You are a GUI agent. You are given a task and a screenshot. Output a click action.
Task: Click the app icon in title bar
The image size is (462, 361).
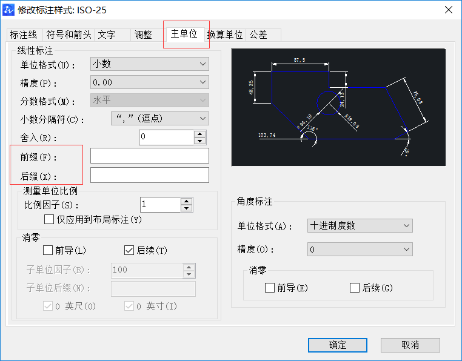(8, 9)
